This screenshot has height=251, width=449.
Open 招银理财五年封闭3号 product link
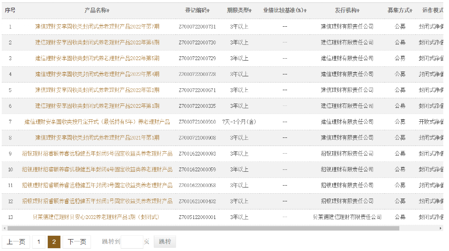tap(97, 186)
